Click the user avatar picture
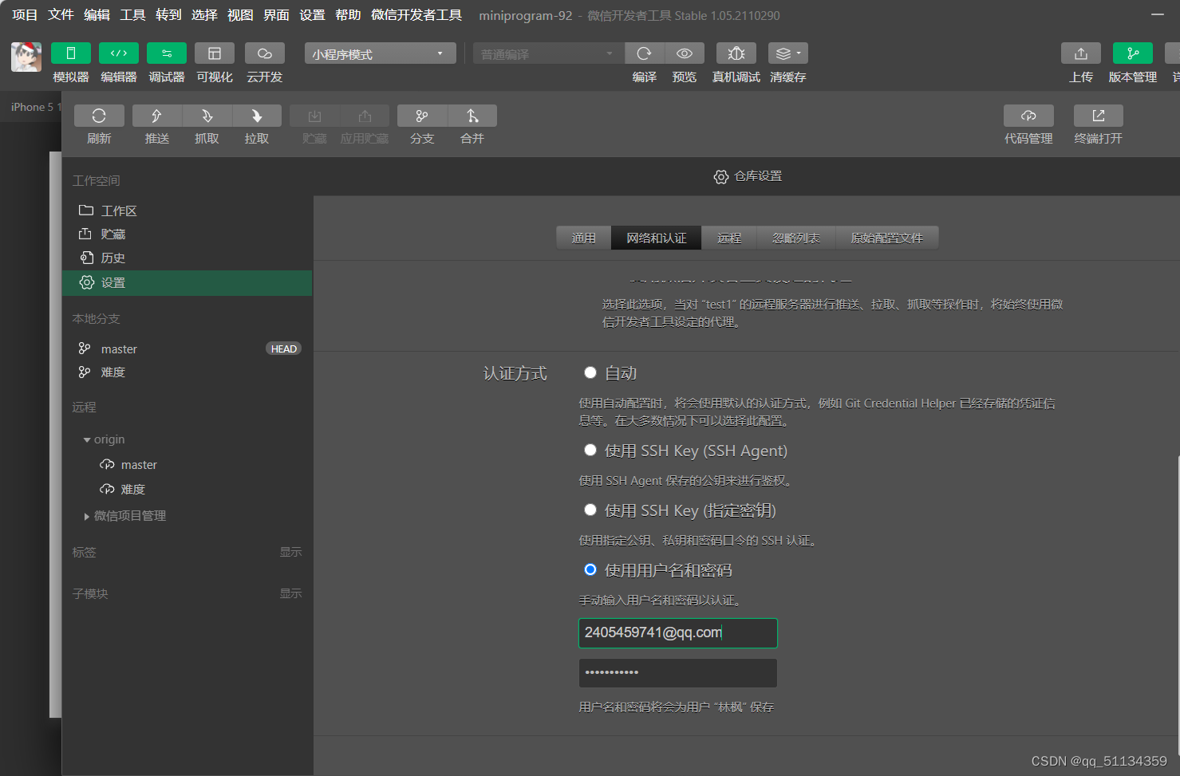1180x776 pixels. tap(26, 57)
